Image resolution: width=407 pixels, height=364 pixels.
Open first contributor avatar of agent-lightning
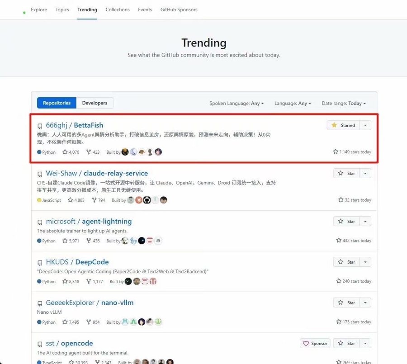125,241
